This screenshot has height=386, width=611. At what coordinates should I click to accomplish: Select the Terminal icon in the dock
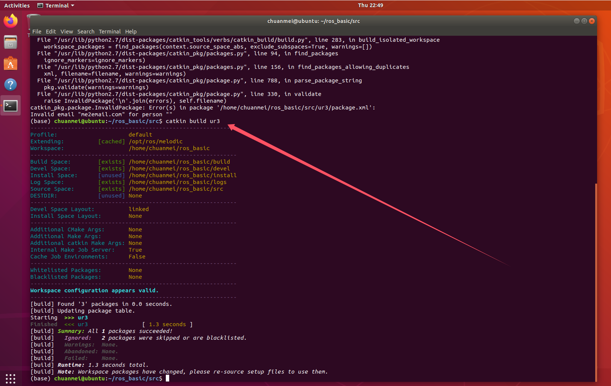point(11,106)
